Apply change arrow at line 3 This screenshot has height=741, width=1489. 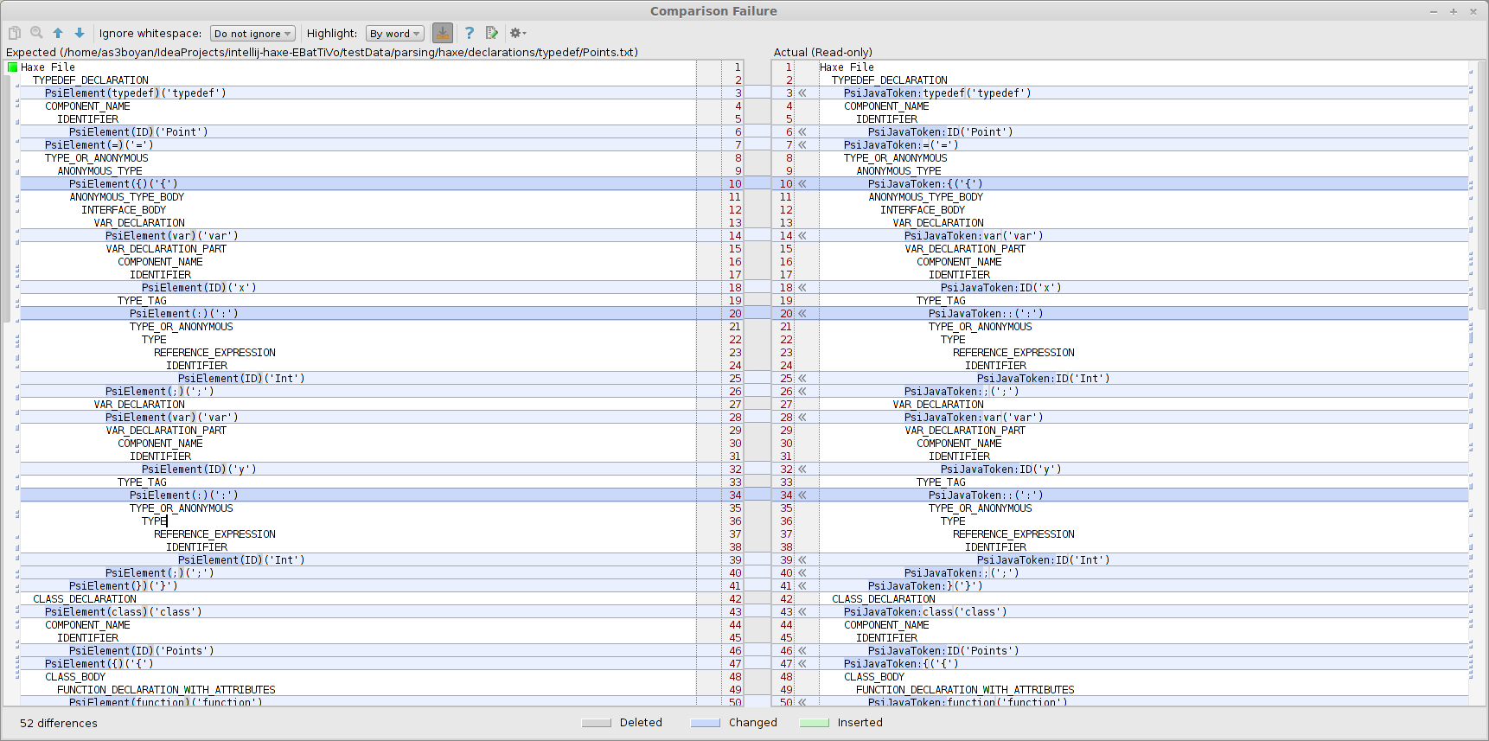click(x=802, y=93)
